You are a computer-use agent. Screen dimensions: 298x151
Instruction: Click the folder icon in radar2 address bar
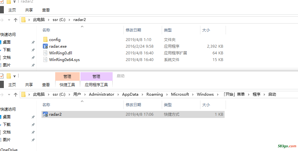point(23,20)
